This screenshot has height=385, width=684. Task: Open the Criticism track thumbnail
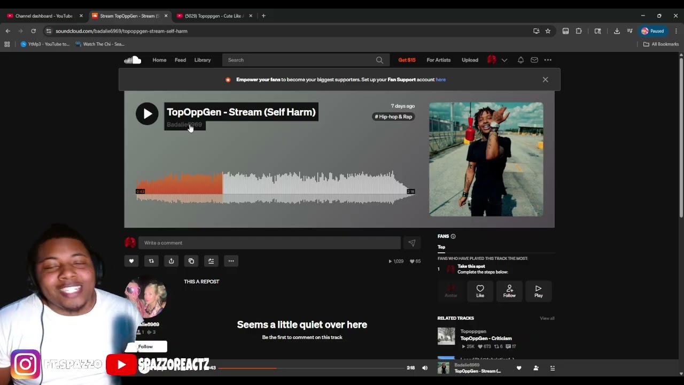tap(446, 336)
